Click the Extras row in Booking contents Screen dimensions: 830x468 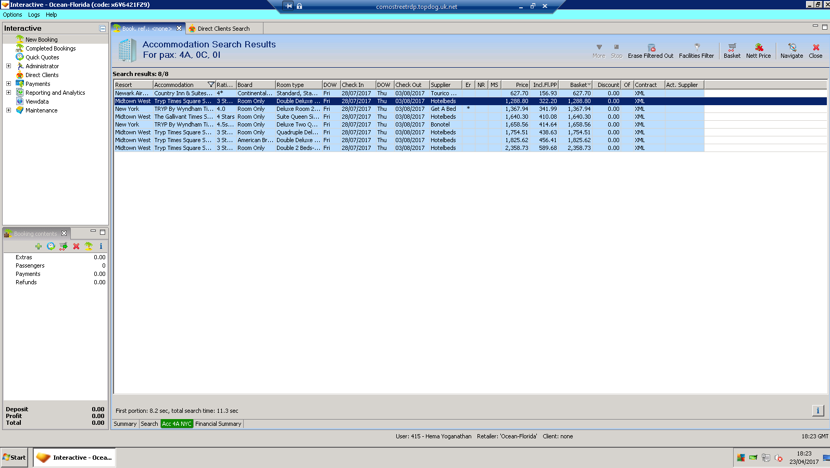(55, 257)
